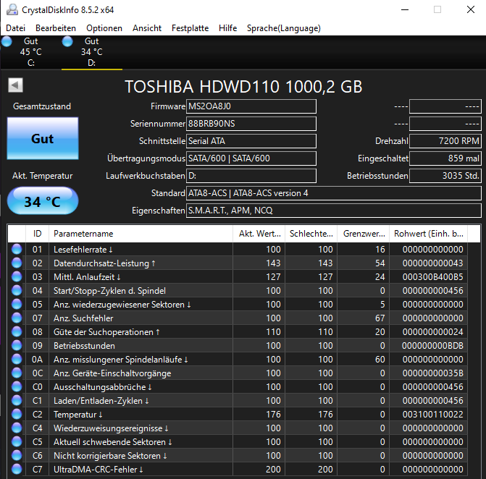The image size is (486, 479).
Task: Click status orb for Anz. Suchfehler row
Action: click(x=17, y=318)
